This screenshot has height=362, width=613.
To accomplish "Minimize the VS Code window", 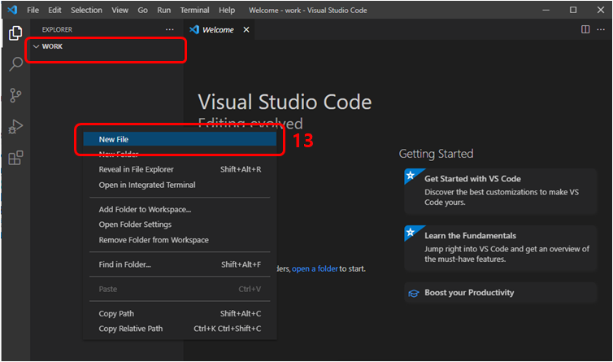I will click(546, 11).
